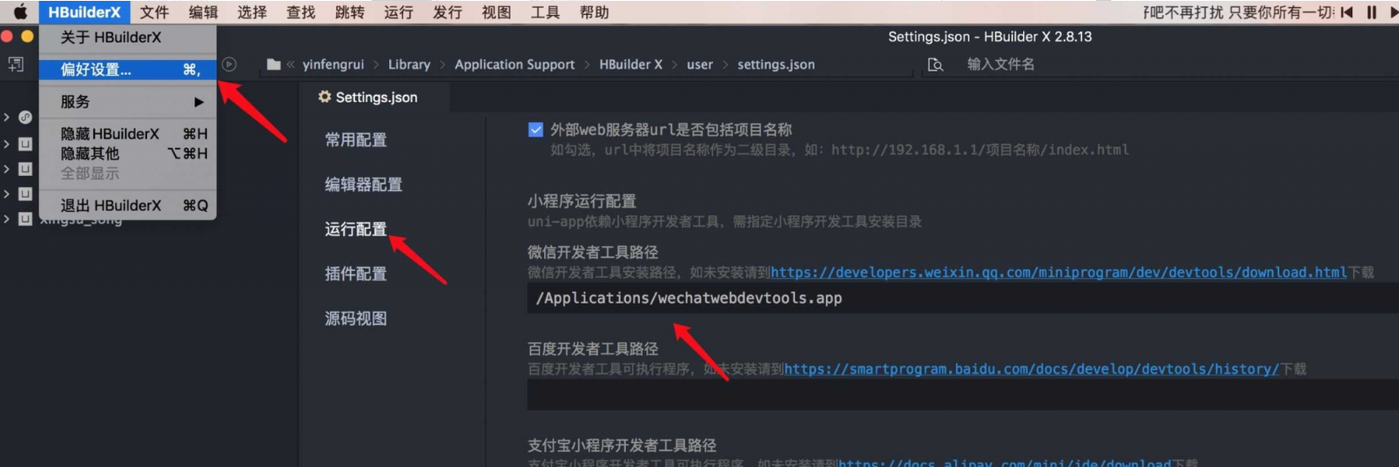Screen dimensions: 1399x467
Task: Click the 百度开发者工具路径 label
Action: (x=593, y=348)
